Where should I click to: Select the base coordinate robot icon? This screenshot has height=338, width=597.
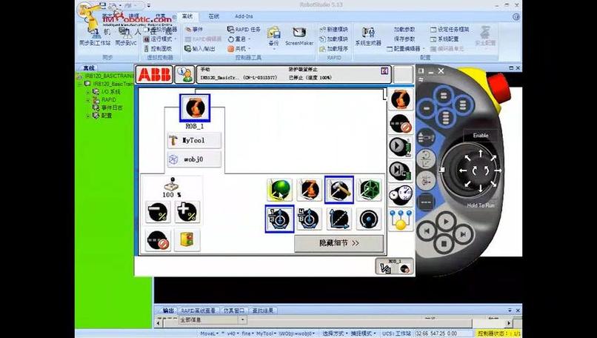pyautogui.click(x=309, y=190)
